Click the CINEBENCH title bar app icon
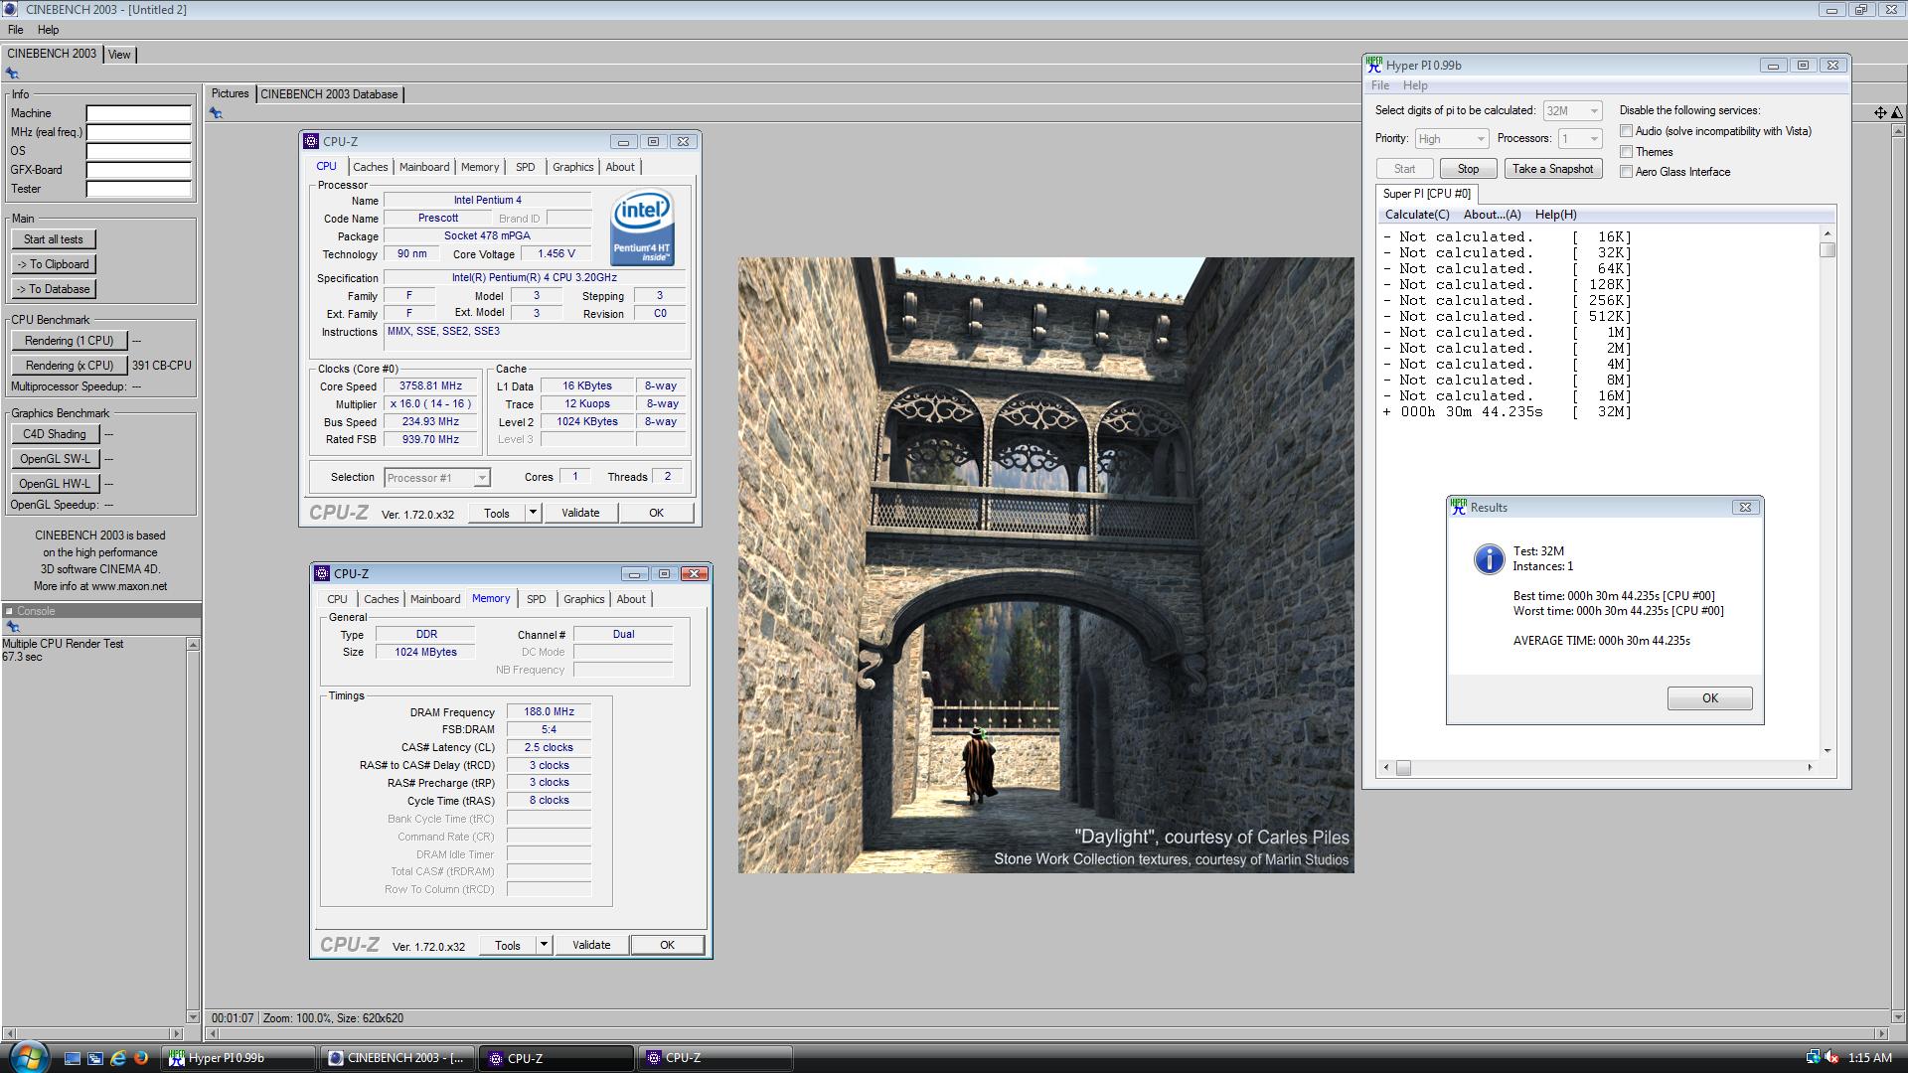 (10, 9)
